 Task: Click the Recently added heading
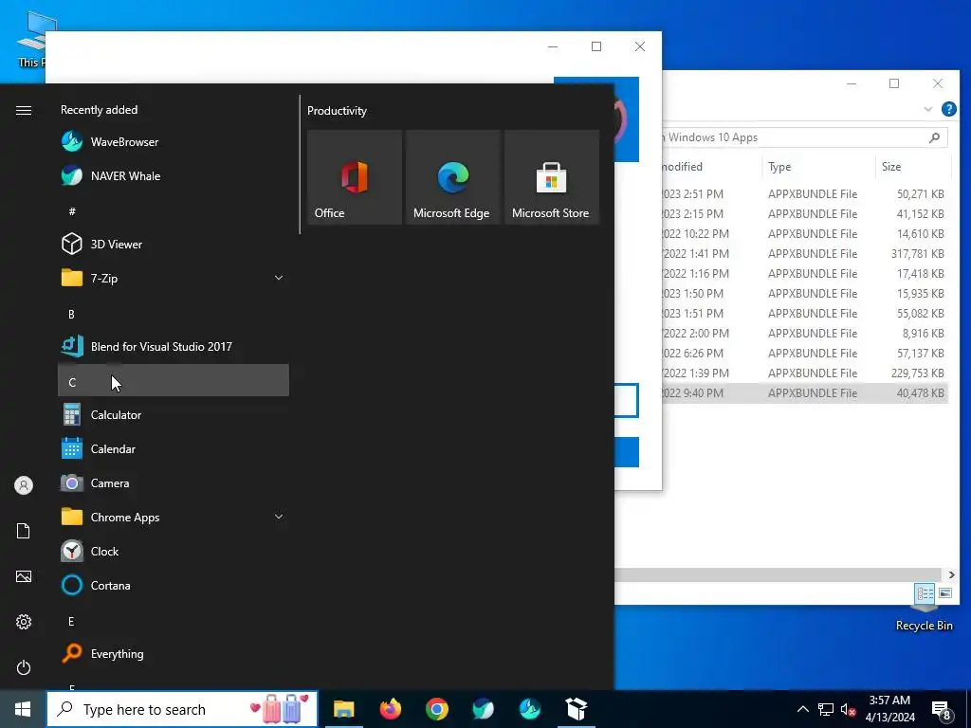point(99,110)
